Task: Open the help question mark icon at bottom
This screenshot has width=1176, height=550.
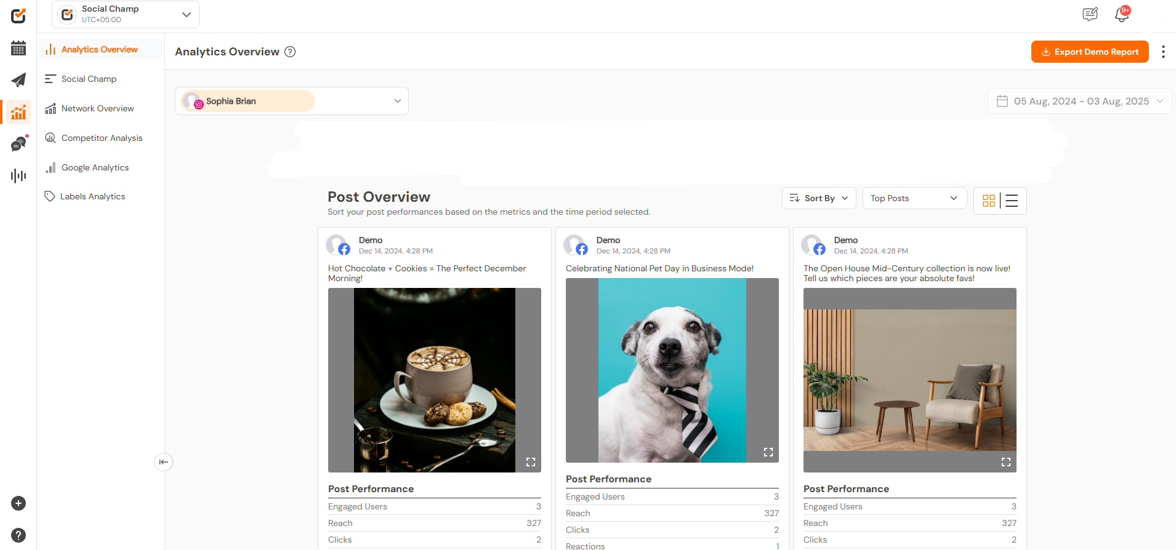Action: 18,535
